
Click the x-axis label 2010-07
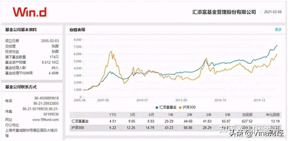coord(142,100)
